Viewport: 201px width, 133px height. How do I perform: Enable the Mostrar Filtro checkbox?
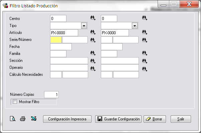click(15, 102)
